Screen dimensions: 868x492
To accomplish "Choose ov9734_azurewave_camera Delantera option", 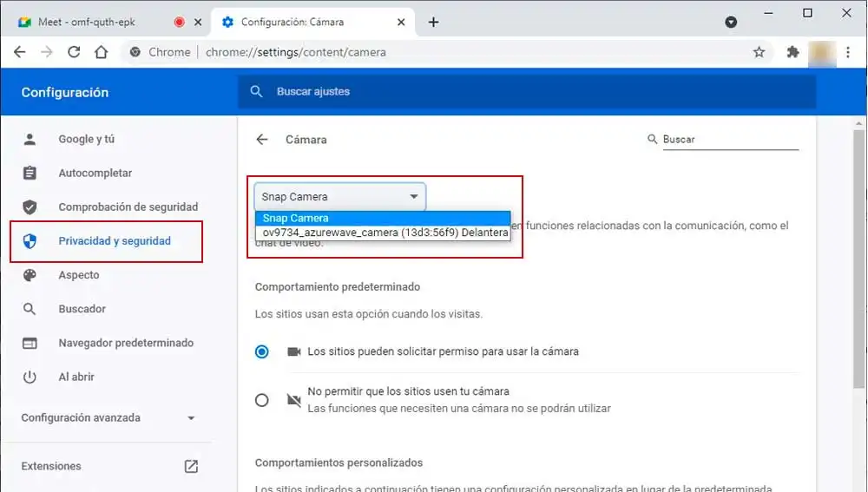I will pyautogui.click(x=383, y=233).
